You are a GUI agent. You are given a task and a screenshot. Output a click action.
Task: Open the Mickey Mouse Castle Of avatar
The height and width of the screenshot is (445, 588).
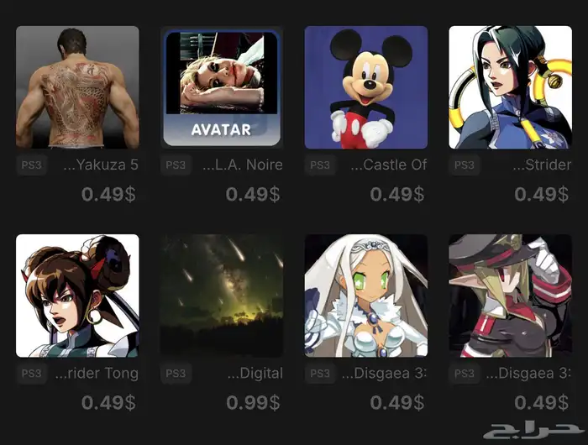(x=366, y=87)
